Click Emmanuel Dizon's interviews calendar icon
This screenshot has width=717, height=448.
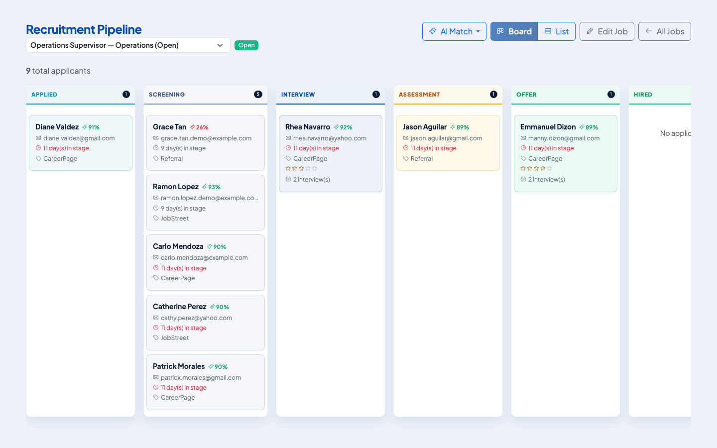(x=523, y=179)
